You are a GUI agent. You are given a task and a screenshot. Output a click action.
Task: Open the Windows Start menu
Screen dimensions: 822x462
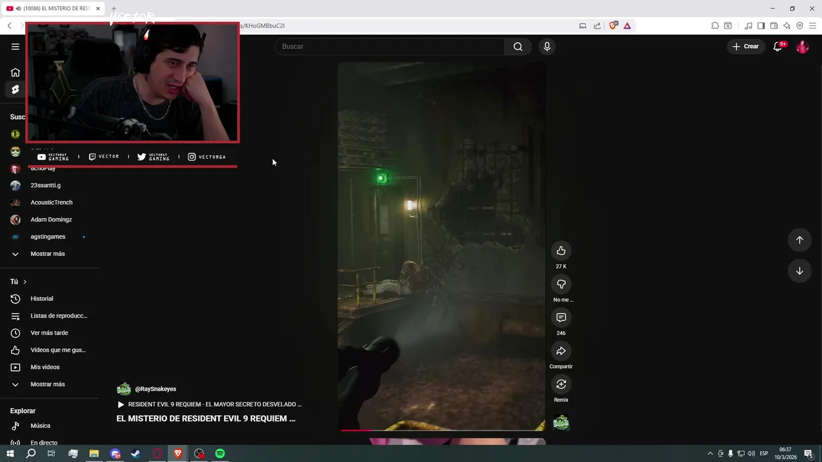10,454
